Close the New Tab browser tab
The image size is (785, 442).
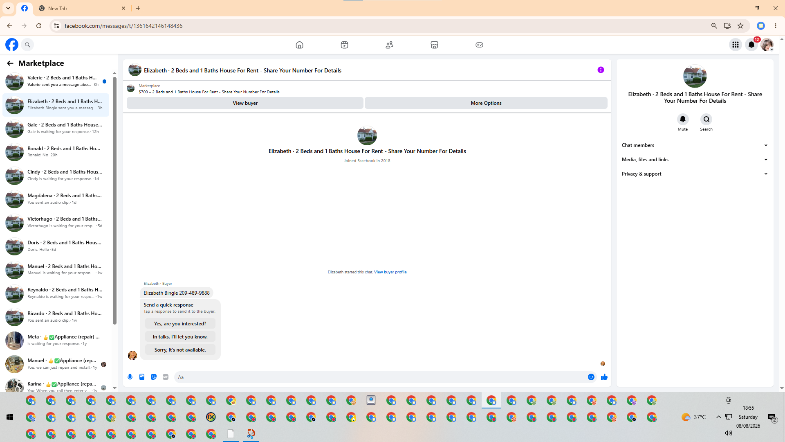[123, 8]
